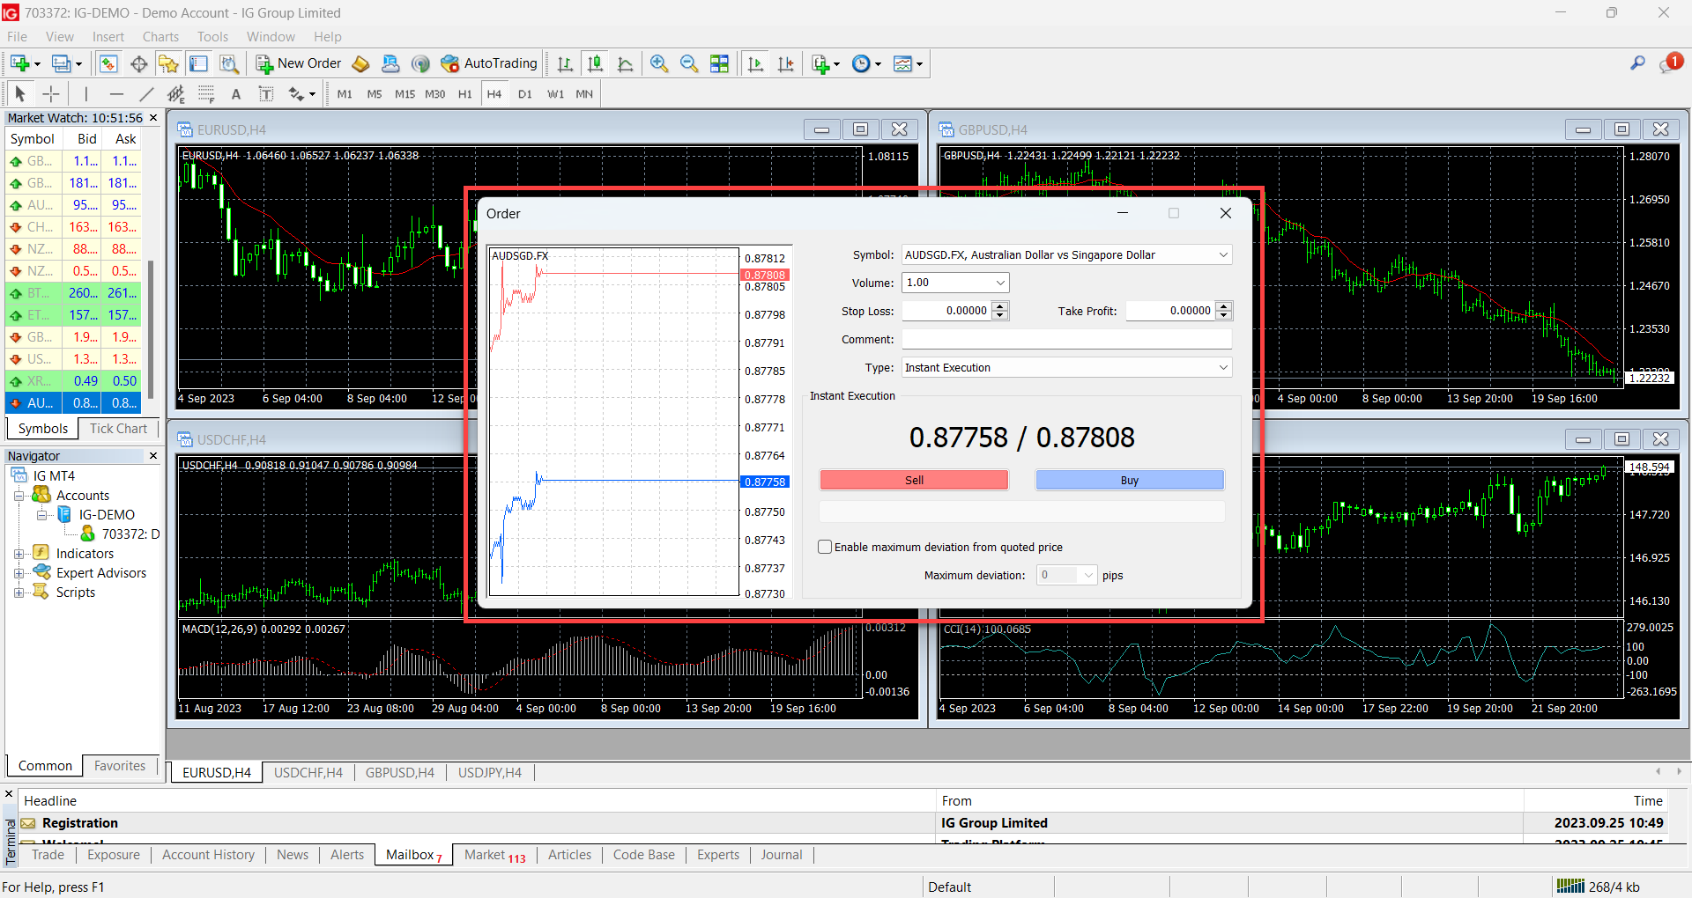Screen dimensions: 1692x898
Task: Open the Tile Windows icon
Action: 720,63
